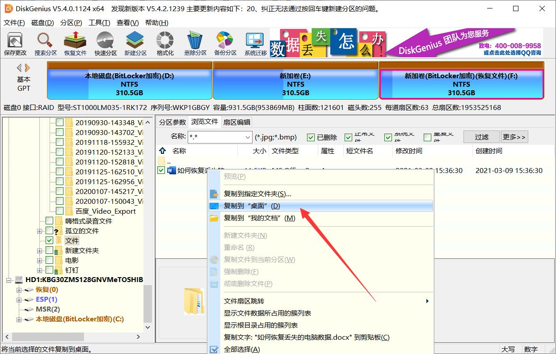Open the 文件(F) menu
The height and width of the screenshot is (354, 556).
click(15, 23)
